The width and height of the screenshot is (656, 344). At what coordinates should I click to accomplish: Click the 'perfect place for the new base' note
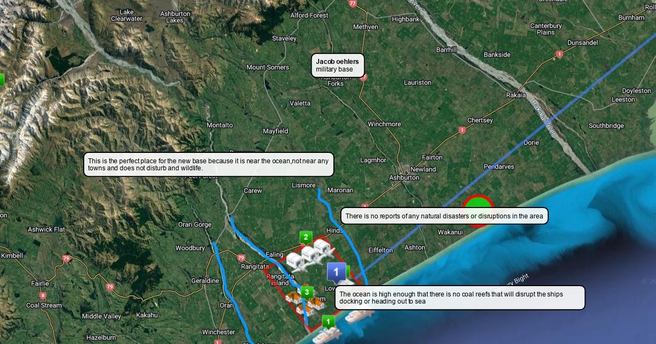[x=208, y=164]
